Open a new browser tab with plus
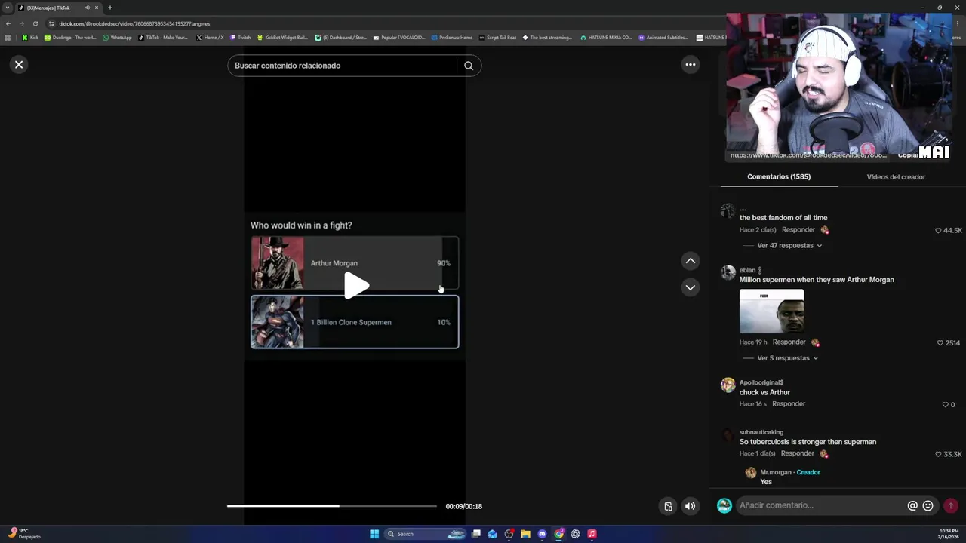966x543 pixels. [x=109, y=8]
